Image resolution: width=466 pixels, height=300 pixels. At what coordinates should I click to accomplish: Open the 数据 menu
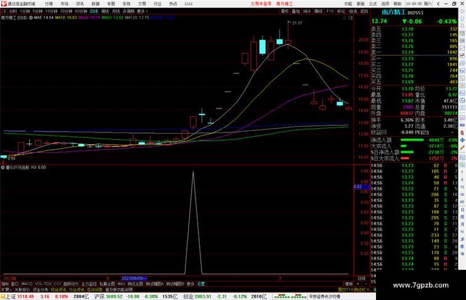tap(96, 4)
